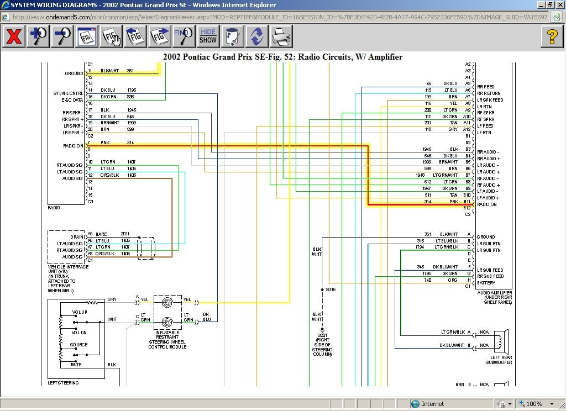Click the compatibility icon at address bar end
This screenshot has width=566, height=411.
pos(557,17)
